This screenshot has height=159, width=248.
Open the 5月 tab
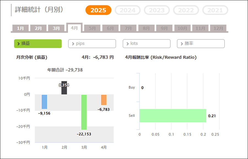(92, 28)
